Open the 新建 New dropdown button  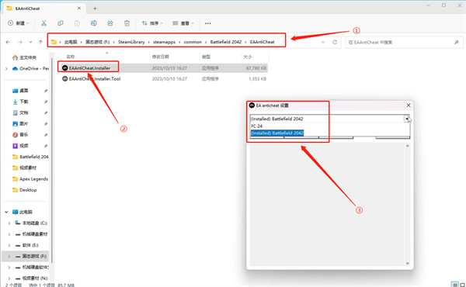[19, 23]
